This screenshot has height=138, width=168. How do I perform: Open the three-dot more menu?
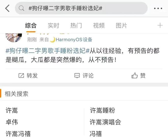point(158,8)
